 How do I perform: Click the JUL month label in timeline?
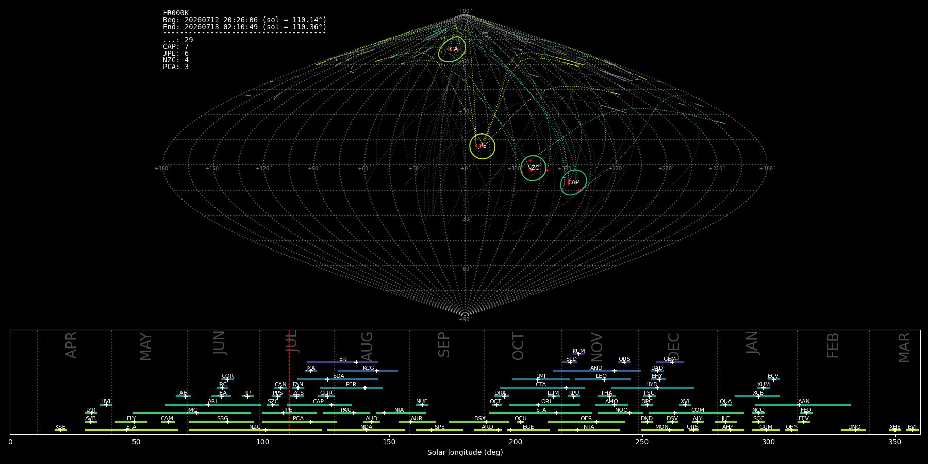[292, 342]
